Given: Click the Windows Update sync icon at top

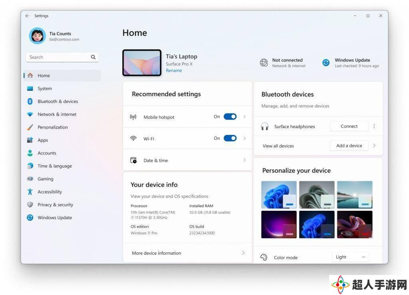Looking at the screenshot, I should pyautogui.click(x=326, y=63).
